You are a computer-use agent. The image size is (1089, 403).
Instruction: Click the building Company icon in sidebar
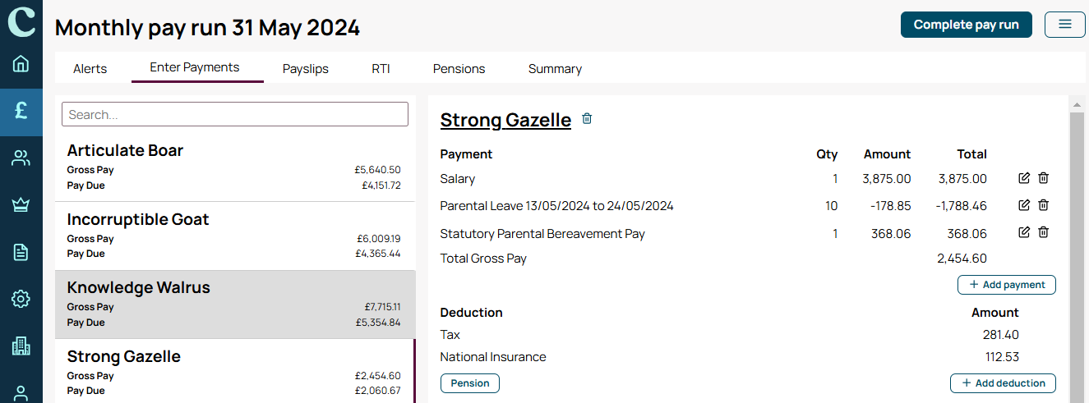coord(21,346)
